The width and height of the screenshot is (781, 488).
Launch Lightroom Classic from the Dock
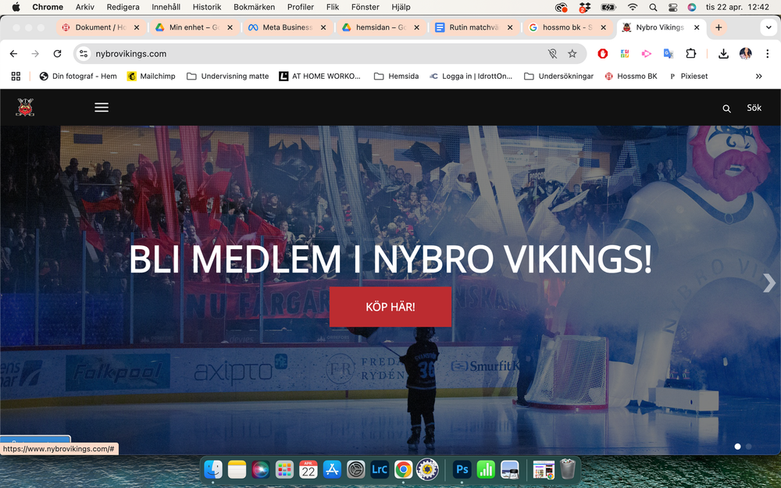[380, 469]
